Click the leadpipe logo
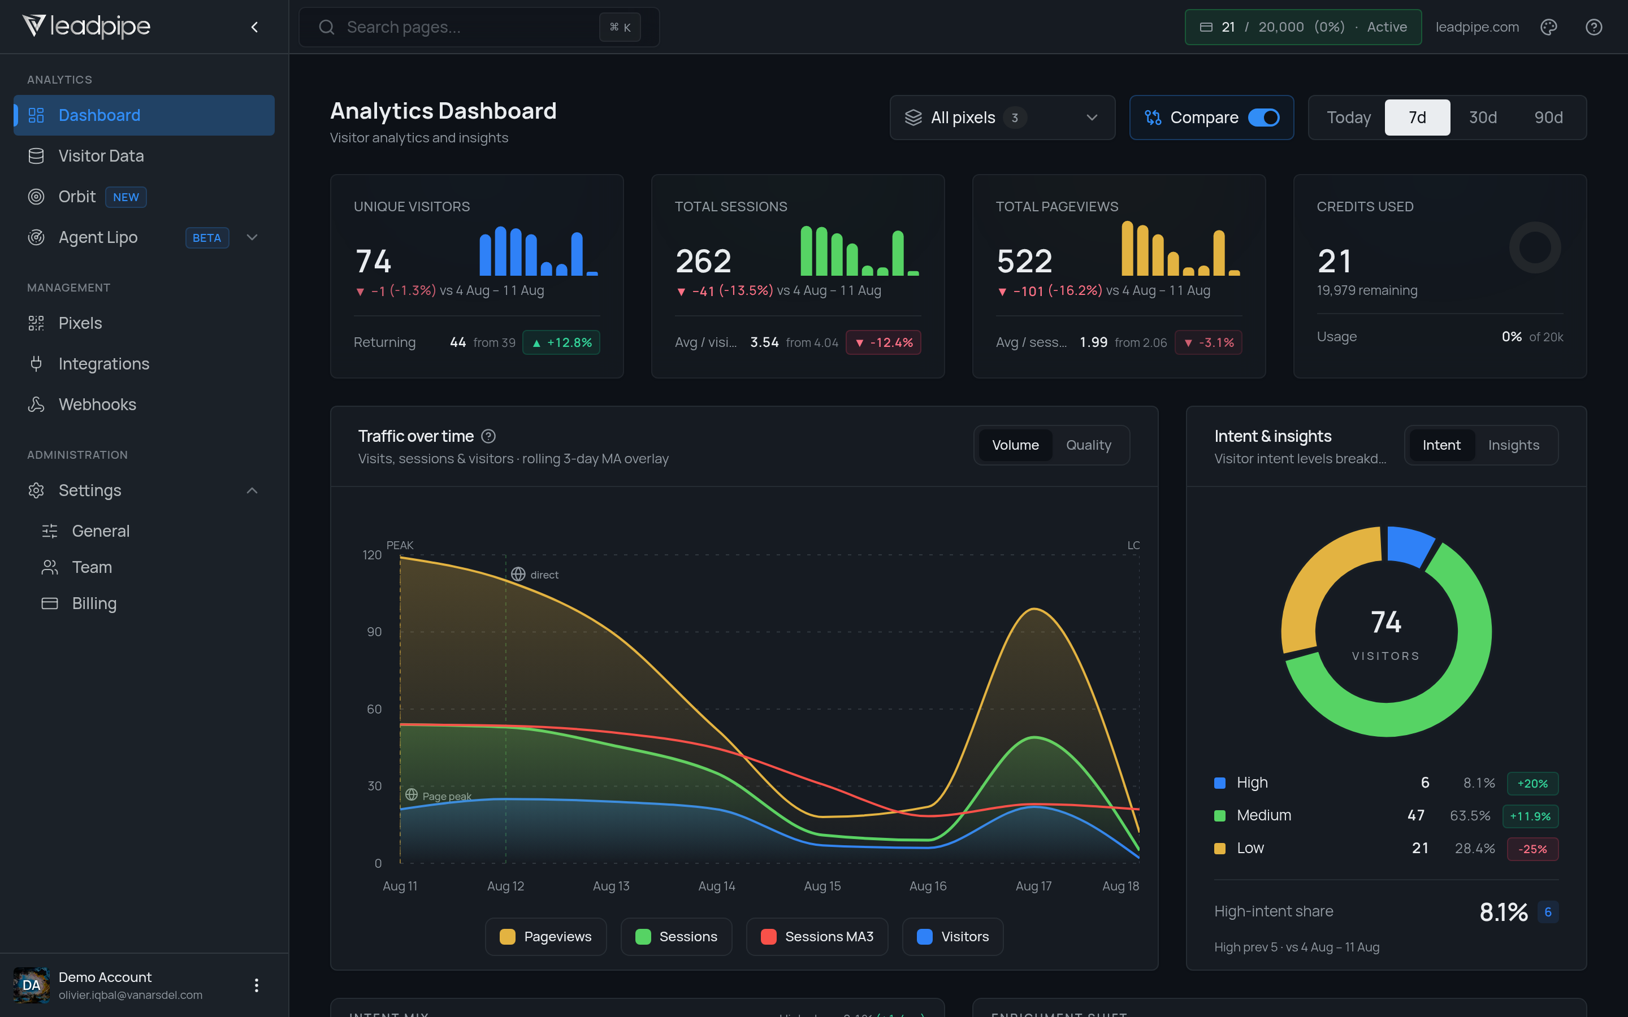The height and width of the screenshot is (1017, 1628). [x=86, y=26]
